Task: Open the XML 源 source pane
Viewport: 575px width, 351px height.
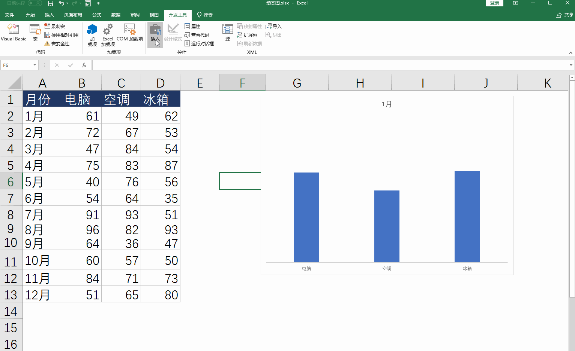Action: [x=228, y=33]
